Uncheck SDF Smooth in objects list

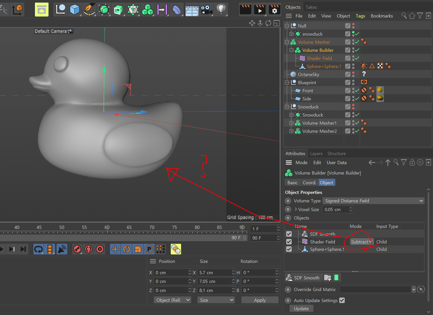289,234
